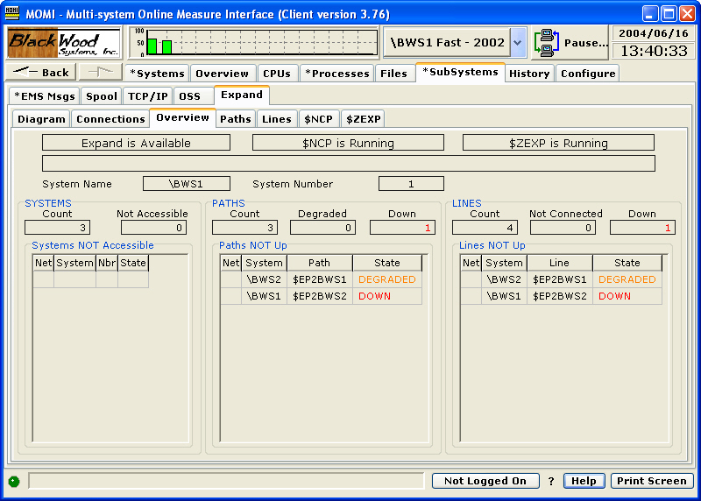Viewport: 701px width, 501px height.
Task: Click the $ZEXP is Running status box
Action: [x=558, y=143]
